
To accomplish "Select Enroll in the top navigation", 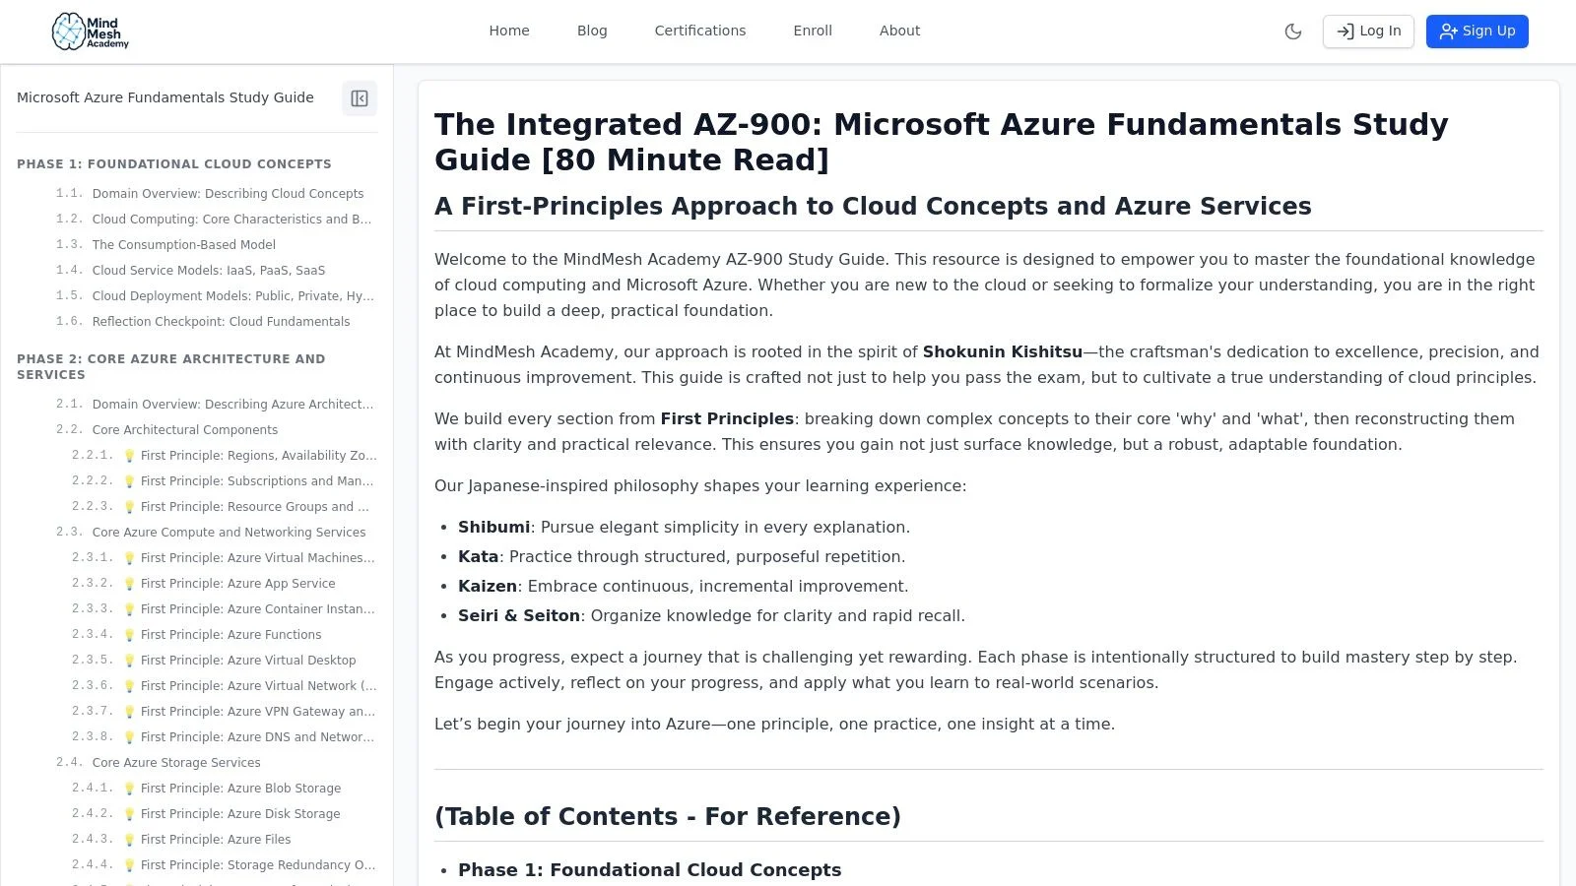I will (x=813, y=32).
